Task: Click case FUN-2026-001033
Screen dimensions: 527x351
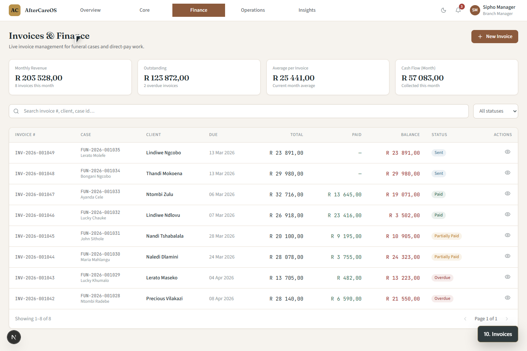Action: tap(100, 192)
